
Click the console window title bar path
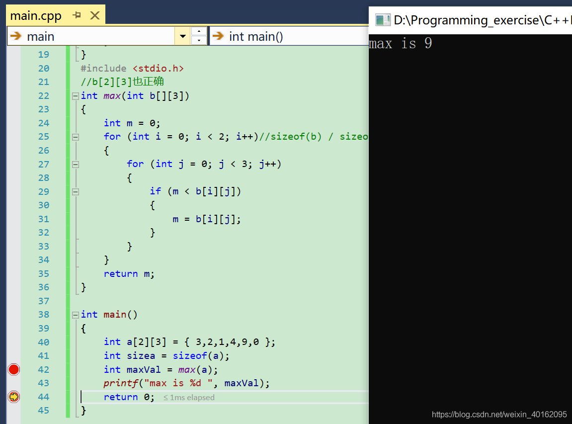(482, 20)
